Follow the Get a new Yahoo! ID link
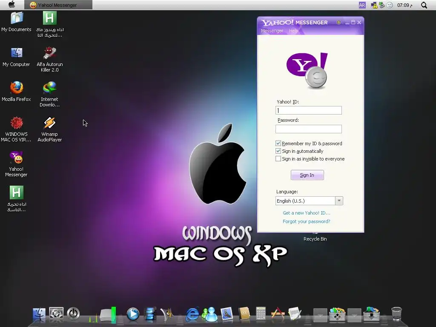This screenshot has height=327, width=436. 307,213
